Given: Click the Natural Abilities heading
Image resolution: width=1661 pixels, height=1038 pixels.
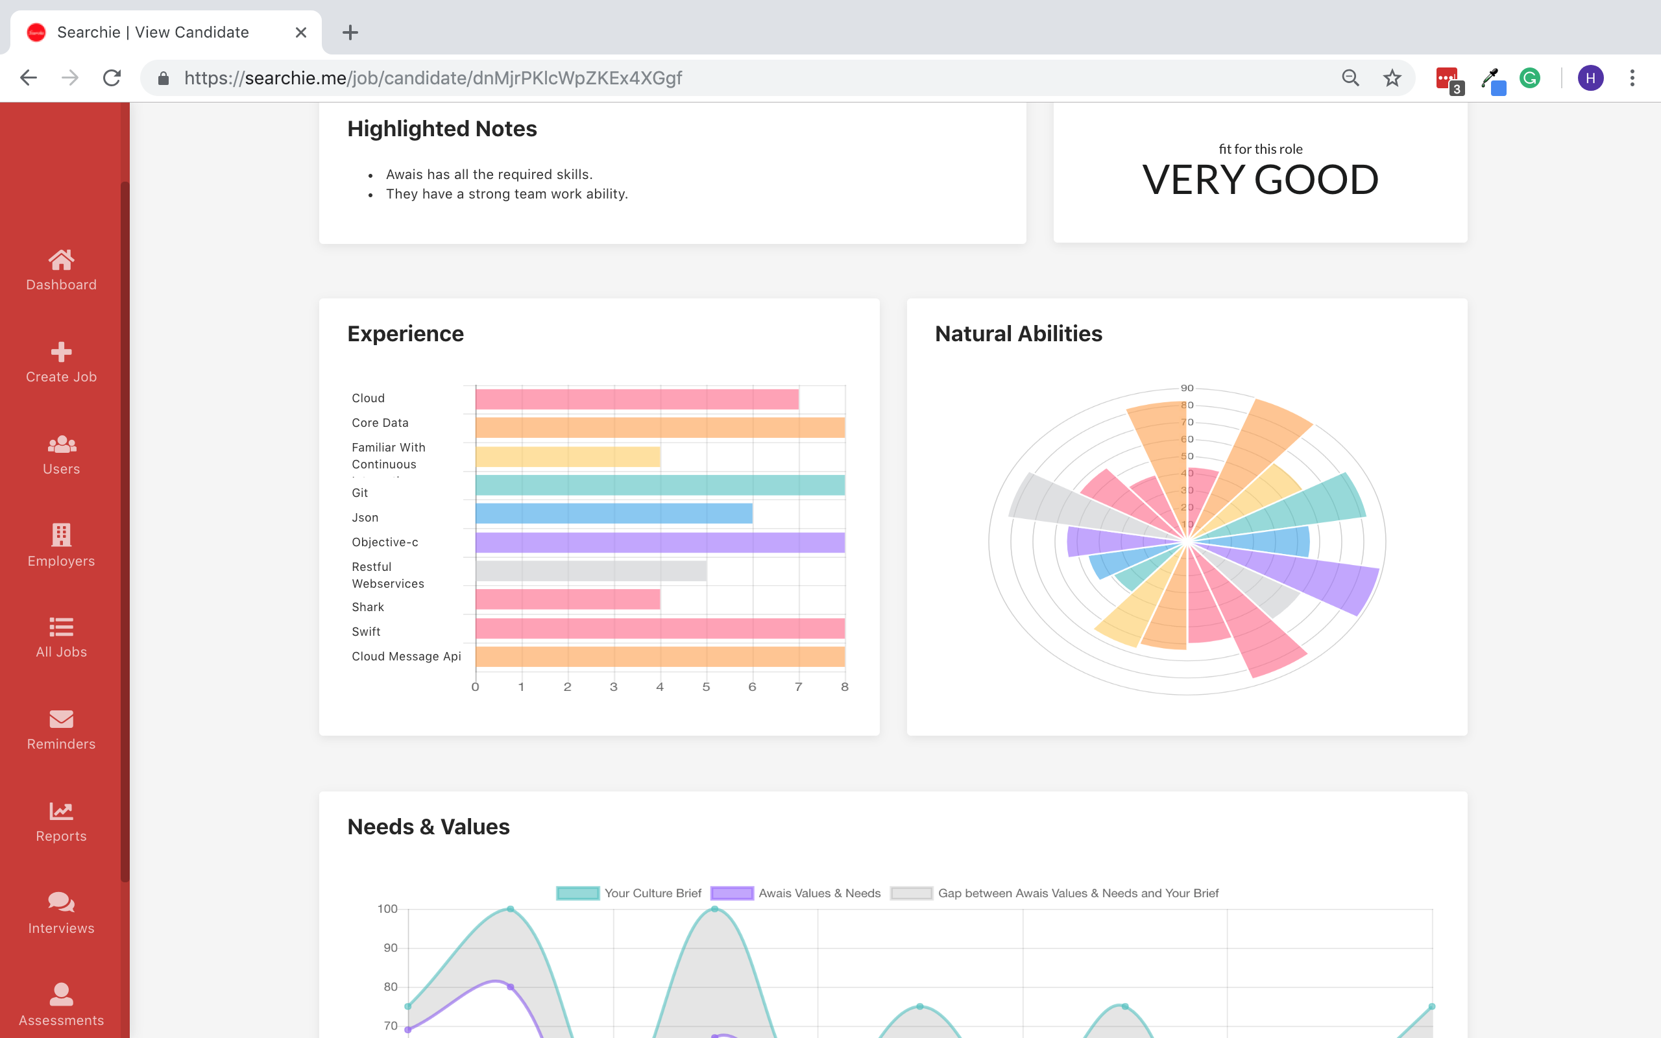Looking at the screenshot, I should pos(1019,333).
